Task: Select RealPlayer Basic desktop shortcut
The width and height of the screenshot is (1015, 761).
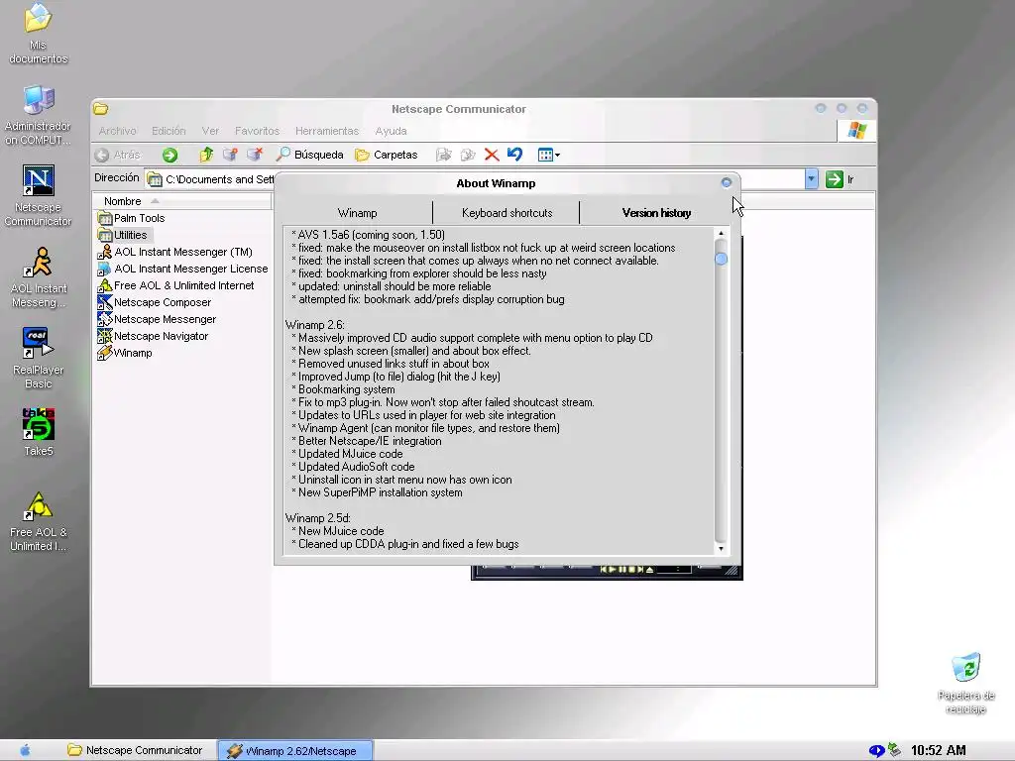Action: tap(39, 359)
